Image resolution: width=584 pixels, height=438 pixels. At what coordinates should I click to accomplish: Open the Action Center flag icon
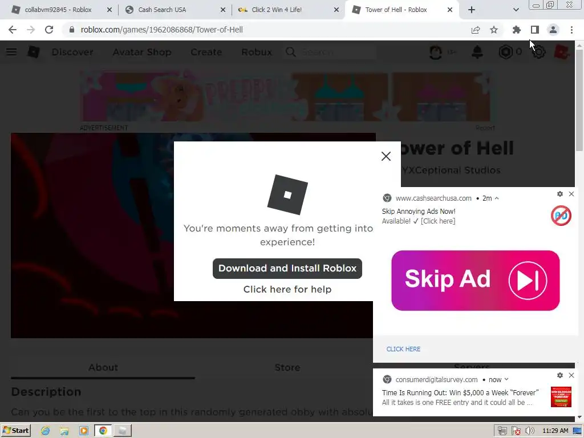point(516,431)
